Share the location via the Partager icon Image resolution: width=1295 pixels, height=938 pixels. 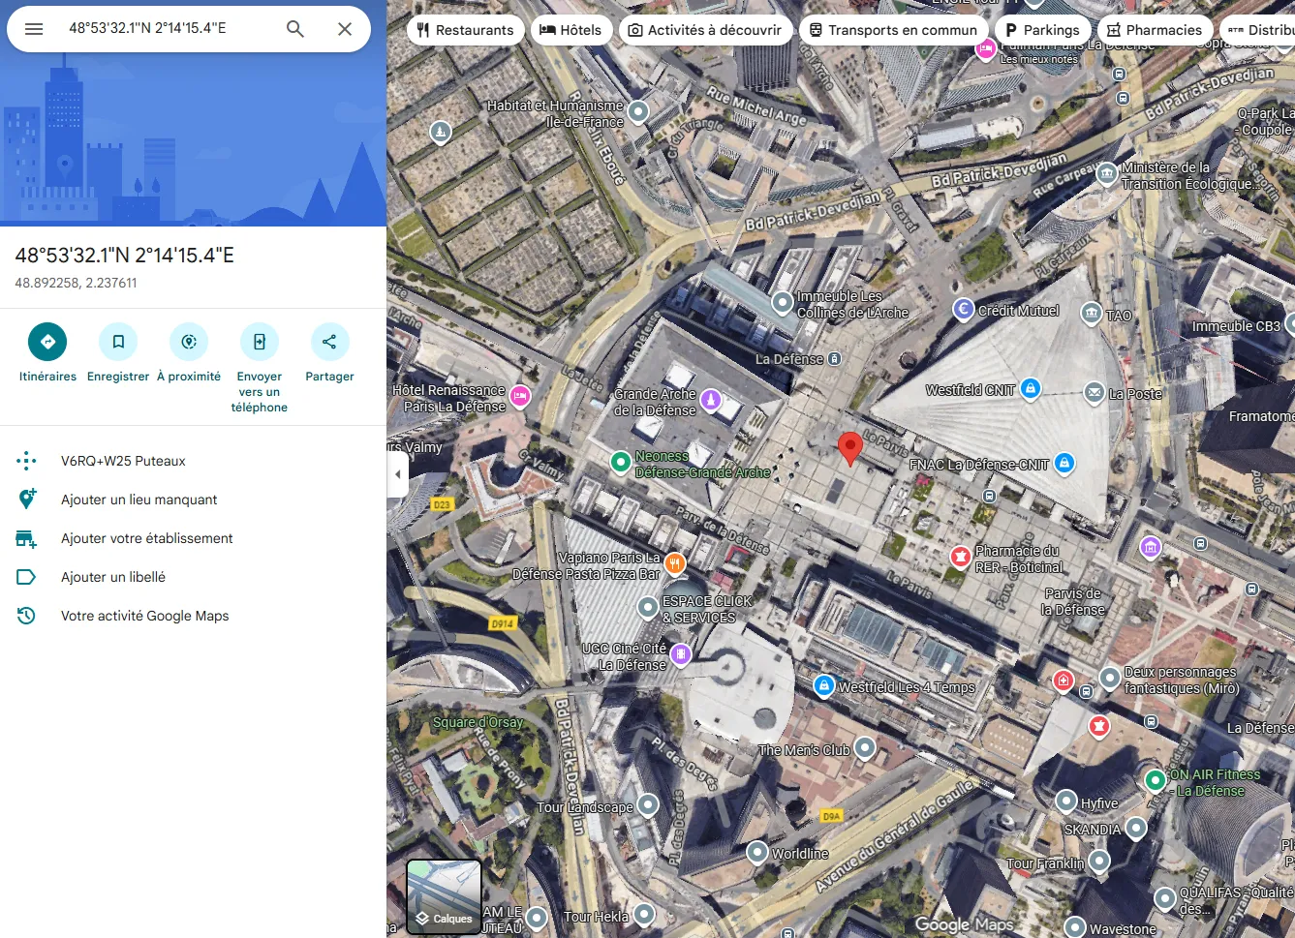coord(329,341)
